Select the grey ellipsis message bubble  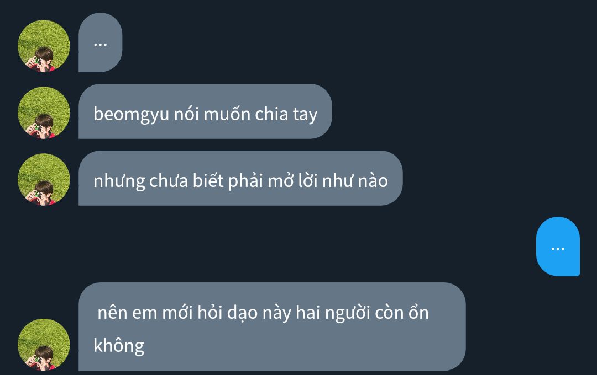[100, 42]
